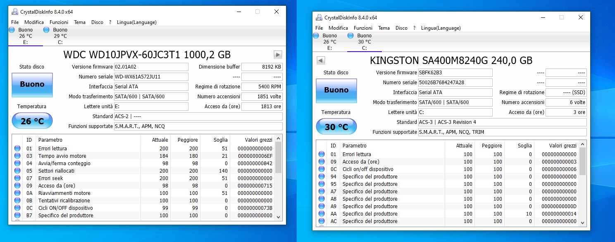
Task: Click the 26 °C temperature button
Action: pyautogui.click(x=32, y=121)
